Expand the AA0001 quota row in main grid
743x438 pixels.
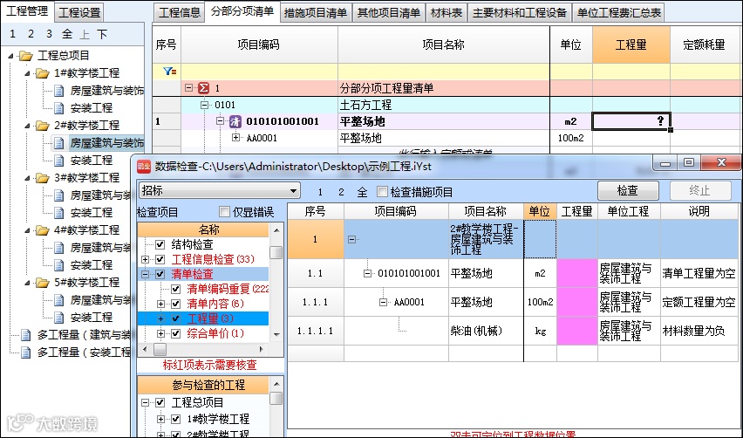tap(235, 138)
